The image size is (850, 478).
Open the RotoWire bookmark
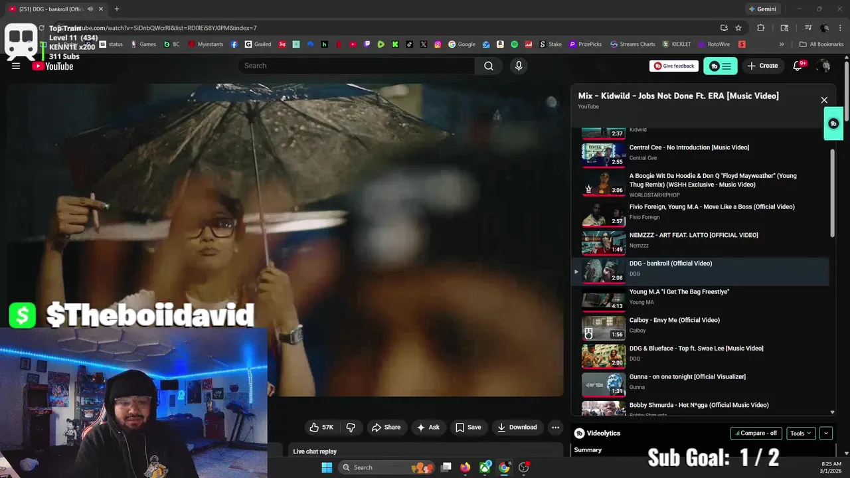[713, 44]
